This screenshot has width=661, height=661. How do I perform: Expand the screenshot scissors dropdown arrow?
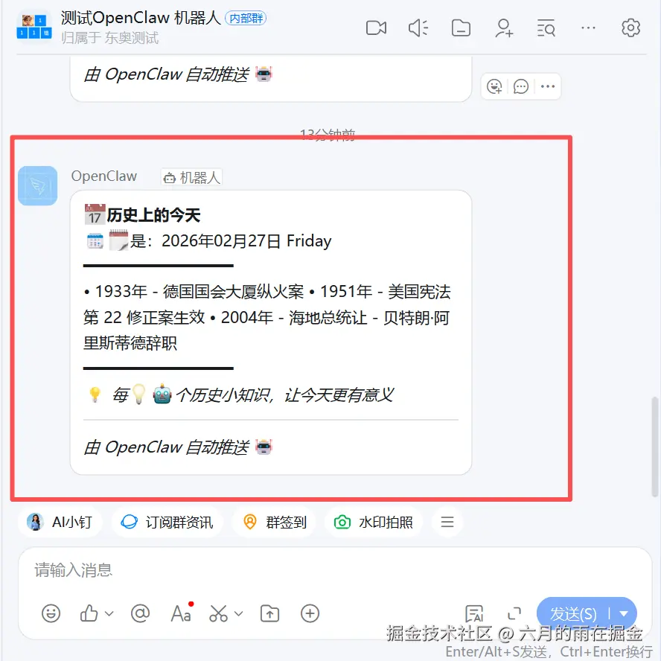(239, 613)
